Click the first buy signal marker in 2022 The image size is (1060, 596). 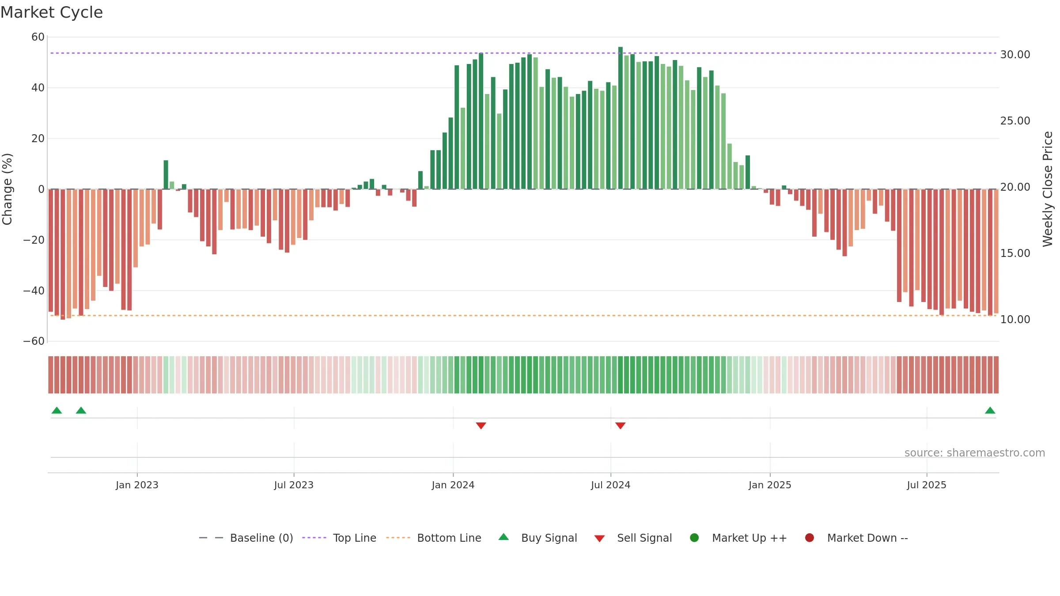[x=57, y=410]
